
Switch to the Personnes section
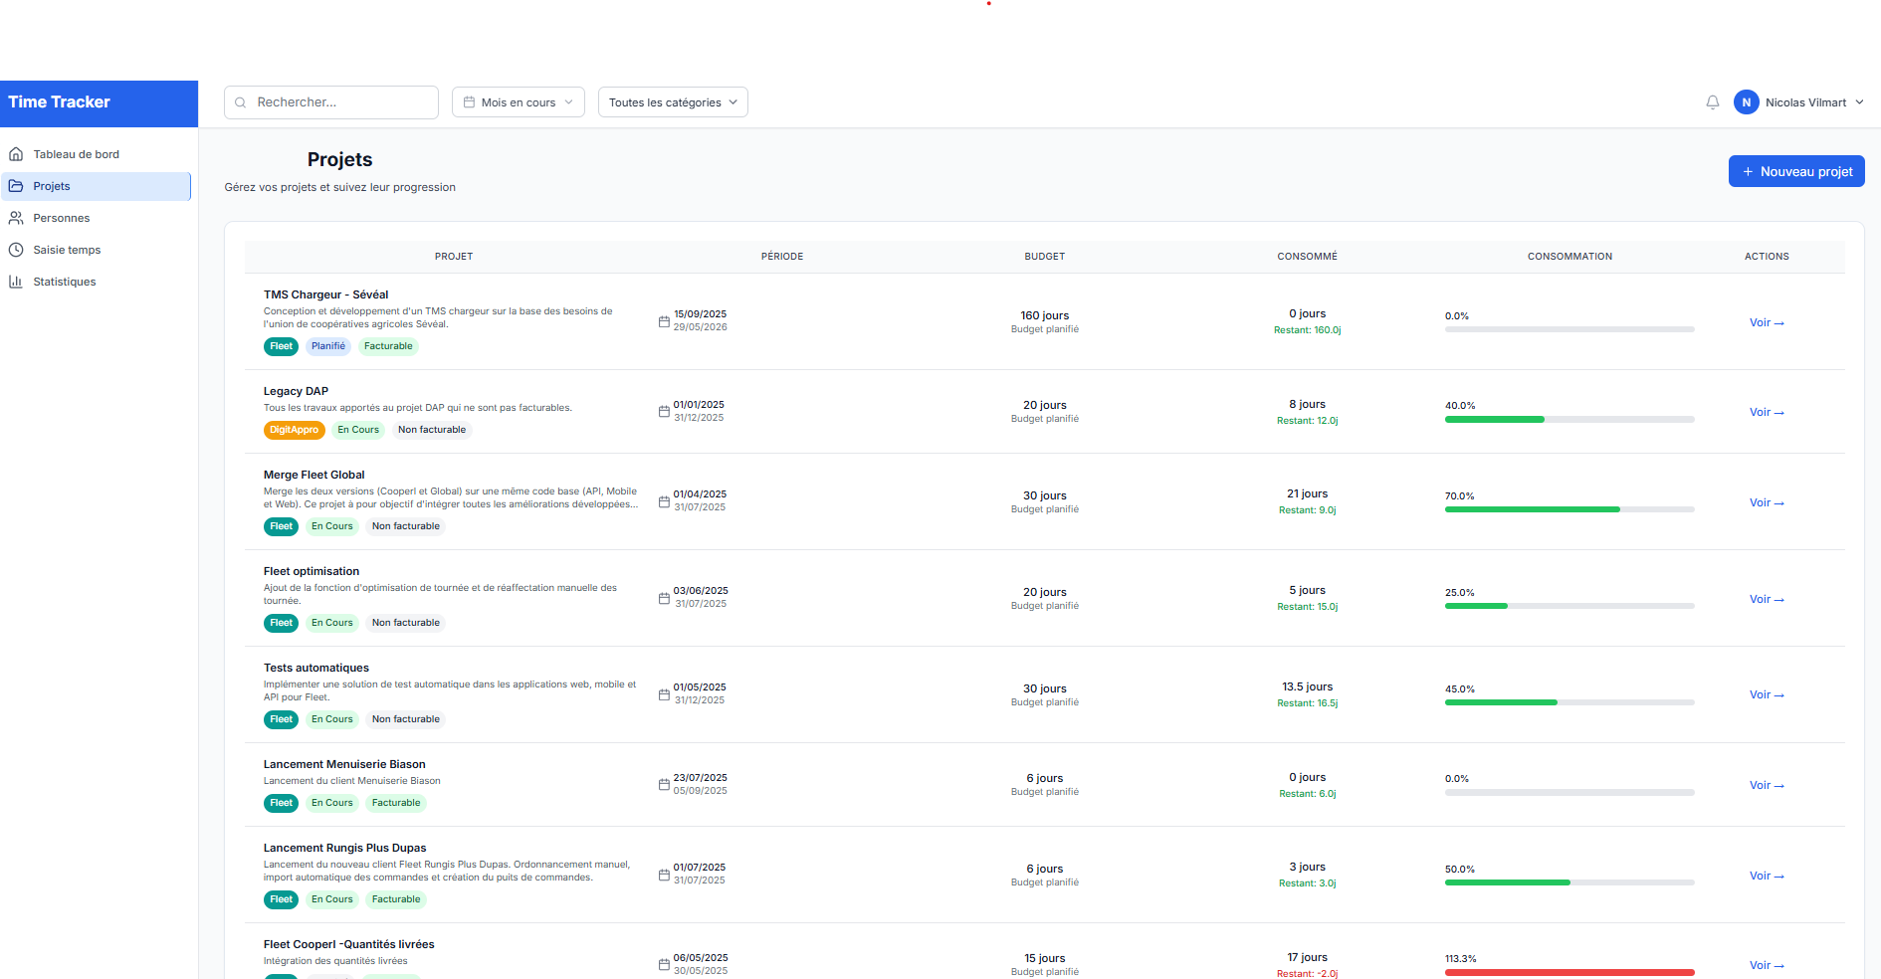coord(62,217)
